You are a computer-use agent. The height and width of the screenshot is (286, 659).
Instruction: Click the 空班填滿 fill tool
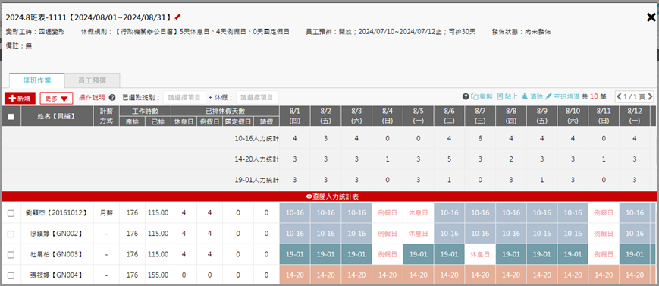tap(563, 96)
